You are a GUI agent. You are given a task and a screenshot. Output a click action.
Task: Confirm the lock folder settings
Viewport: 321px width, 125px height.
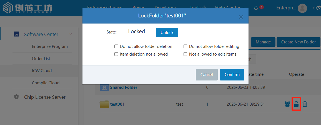232,75
